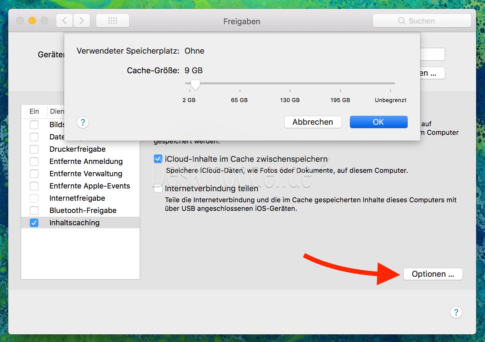Select the Entfernte Anmeldung service row
Screen dimensions: 485x342
(80, 161)
